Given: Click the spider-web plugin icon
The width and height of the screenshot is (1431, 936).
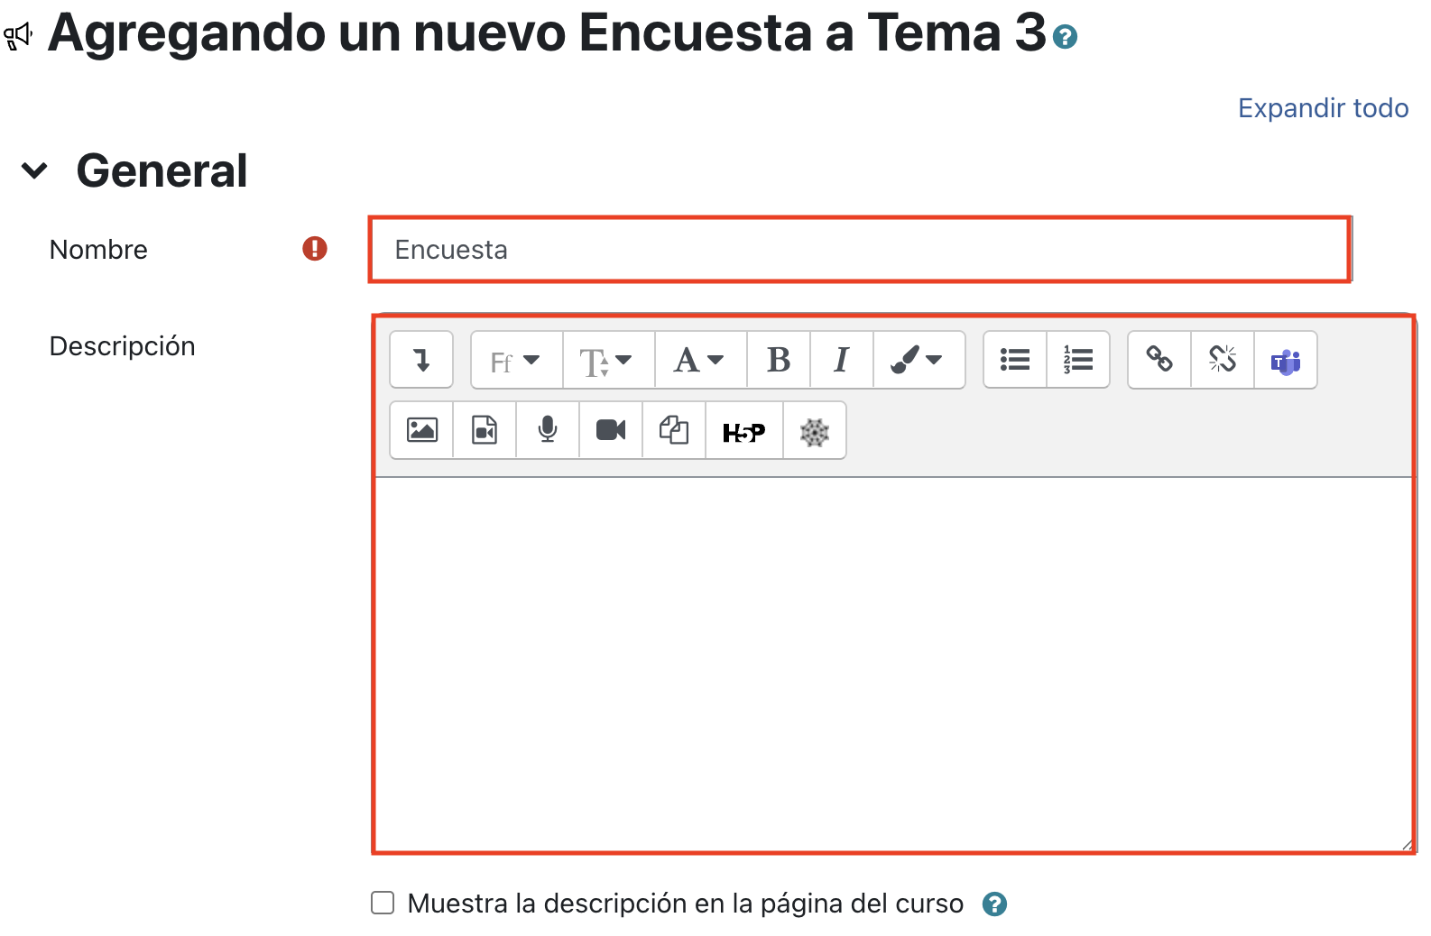Looking at the screenshot, I should click(x=815, y=430).
